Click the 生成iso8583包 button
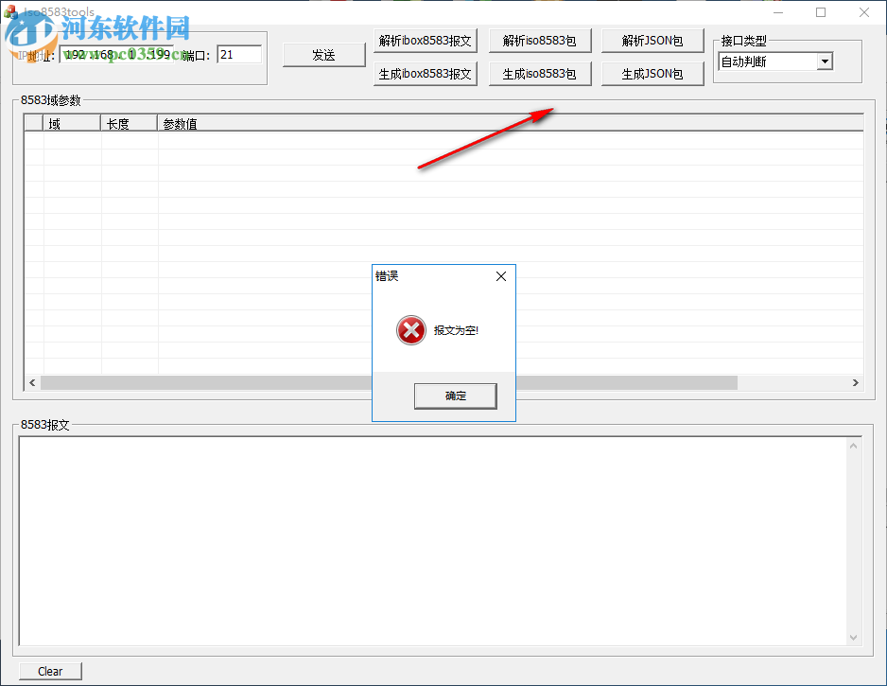This screenshot has width=887, height=686. (540, 73)
